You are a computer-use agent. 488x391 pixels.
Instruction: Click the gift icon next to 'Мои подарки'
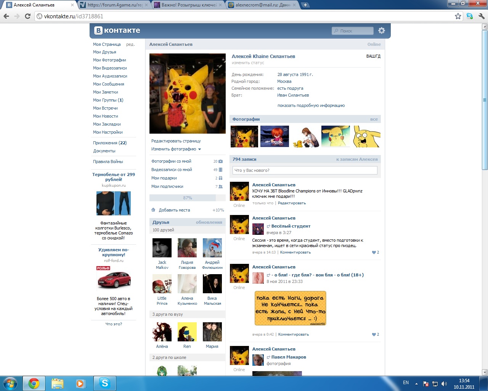(220, 178)
